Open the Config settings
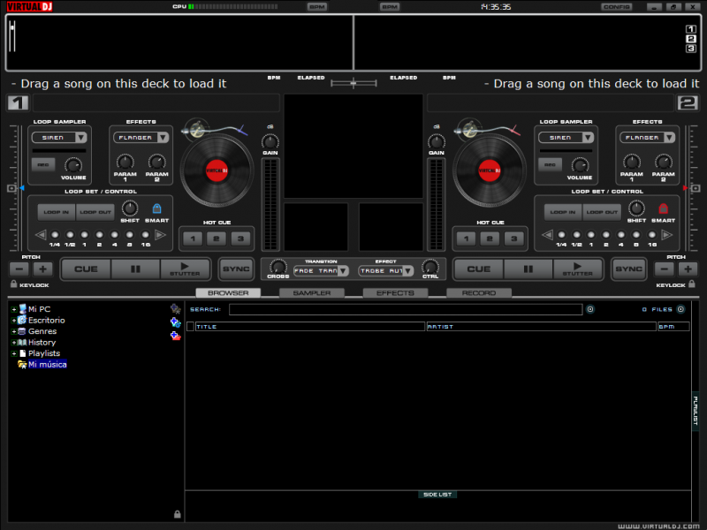707x530 pixels. (x=616, y=7)
